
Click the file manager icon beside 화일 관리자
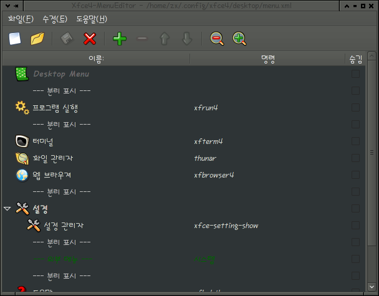22,158
